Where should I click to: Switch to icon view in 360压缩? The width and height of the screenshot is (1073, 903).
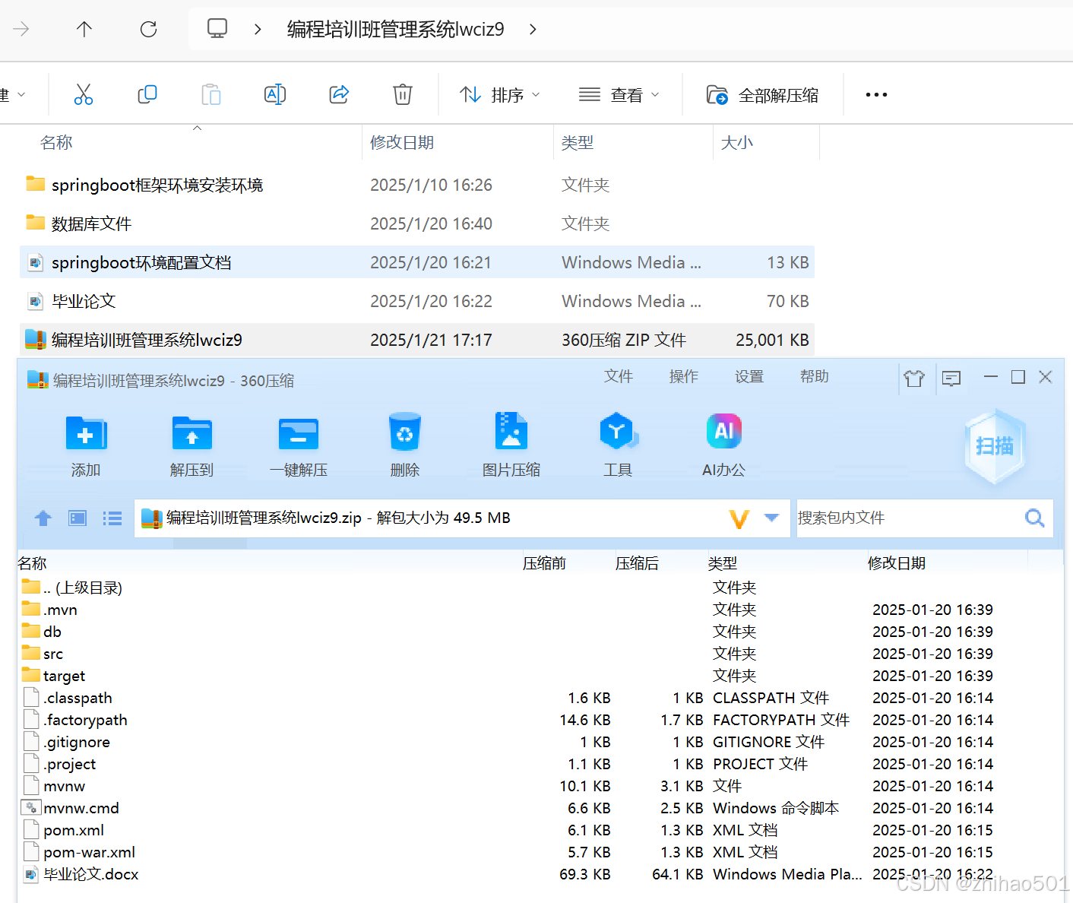pyautogui.click(x=78, y=518)
